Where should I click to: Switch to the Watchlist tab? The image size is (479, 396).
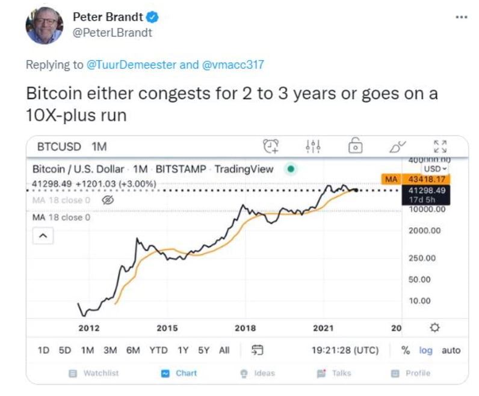[x=94, y=373]
